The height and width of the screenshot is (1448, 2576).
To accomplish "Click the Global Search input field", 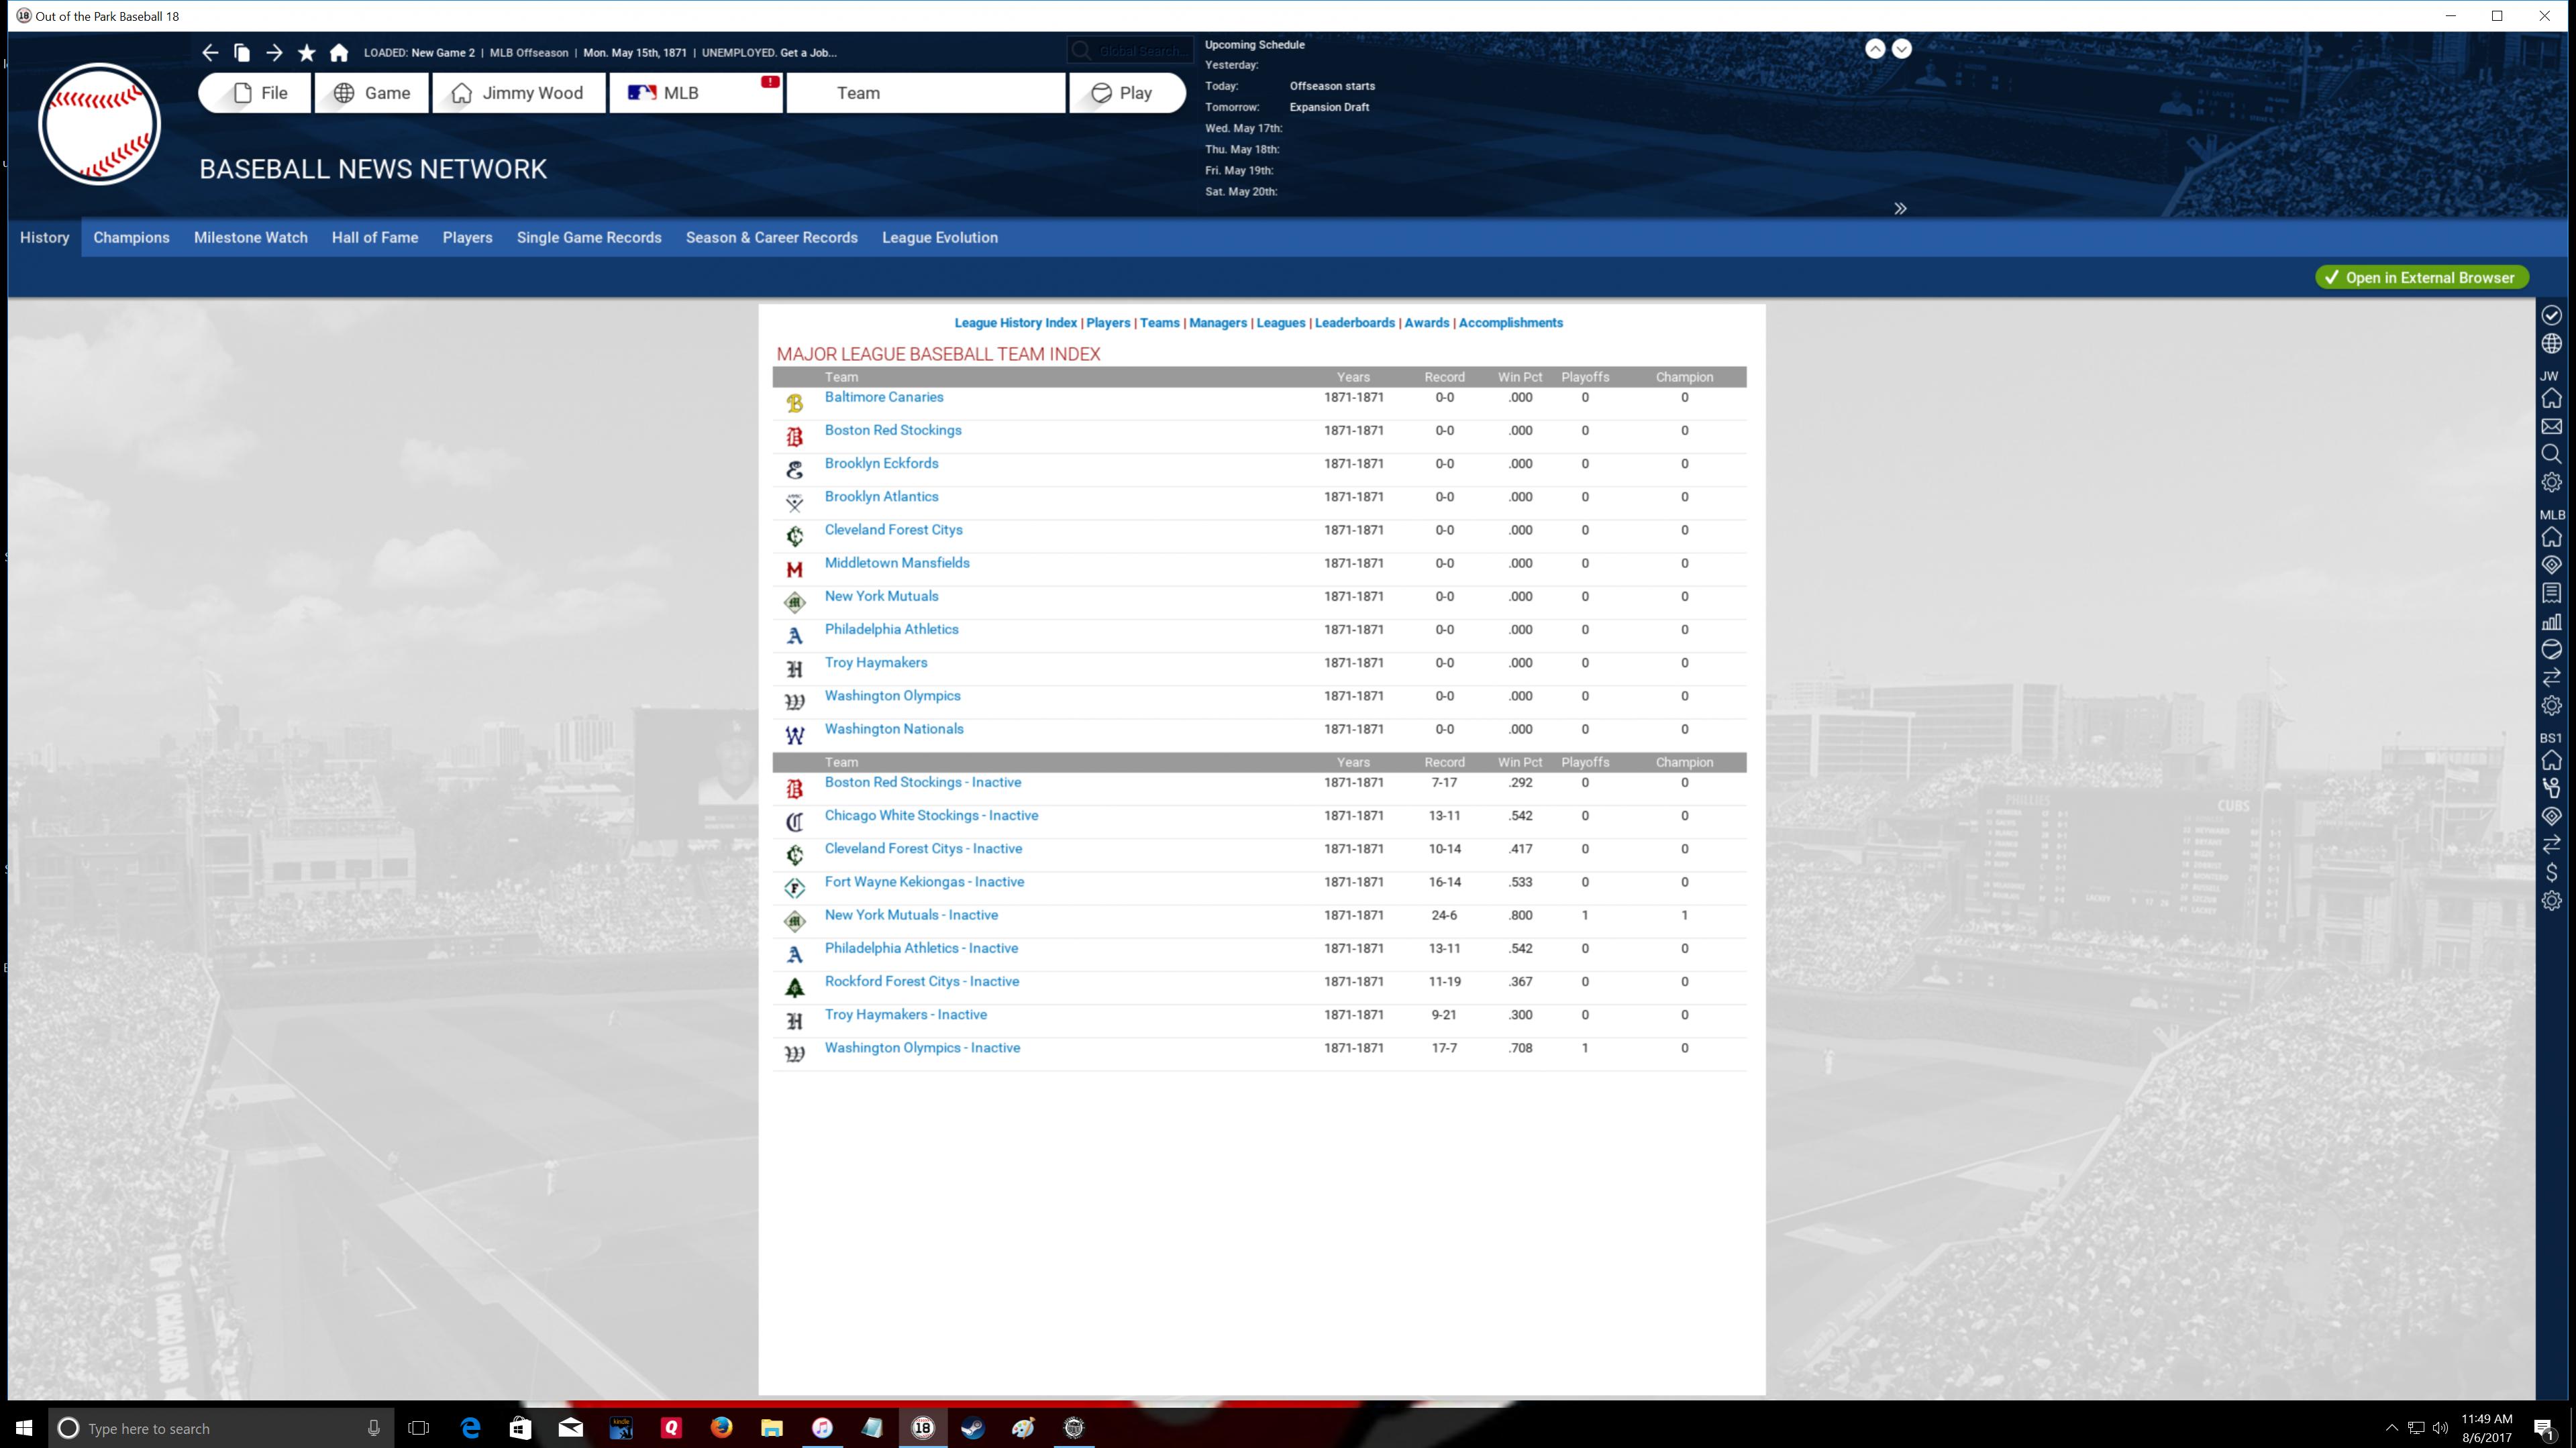I will point(1140,51).
